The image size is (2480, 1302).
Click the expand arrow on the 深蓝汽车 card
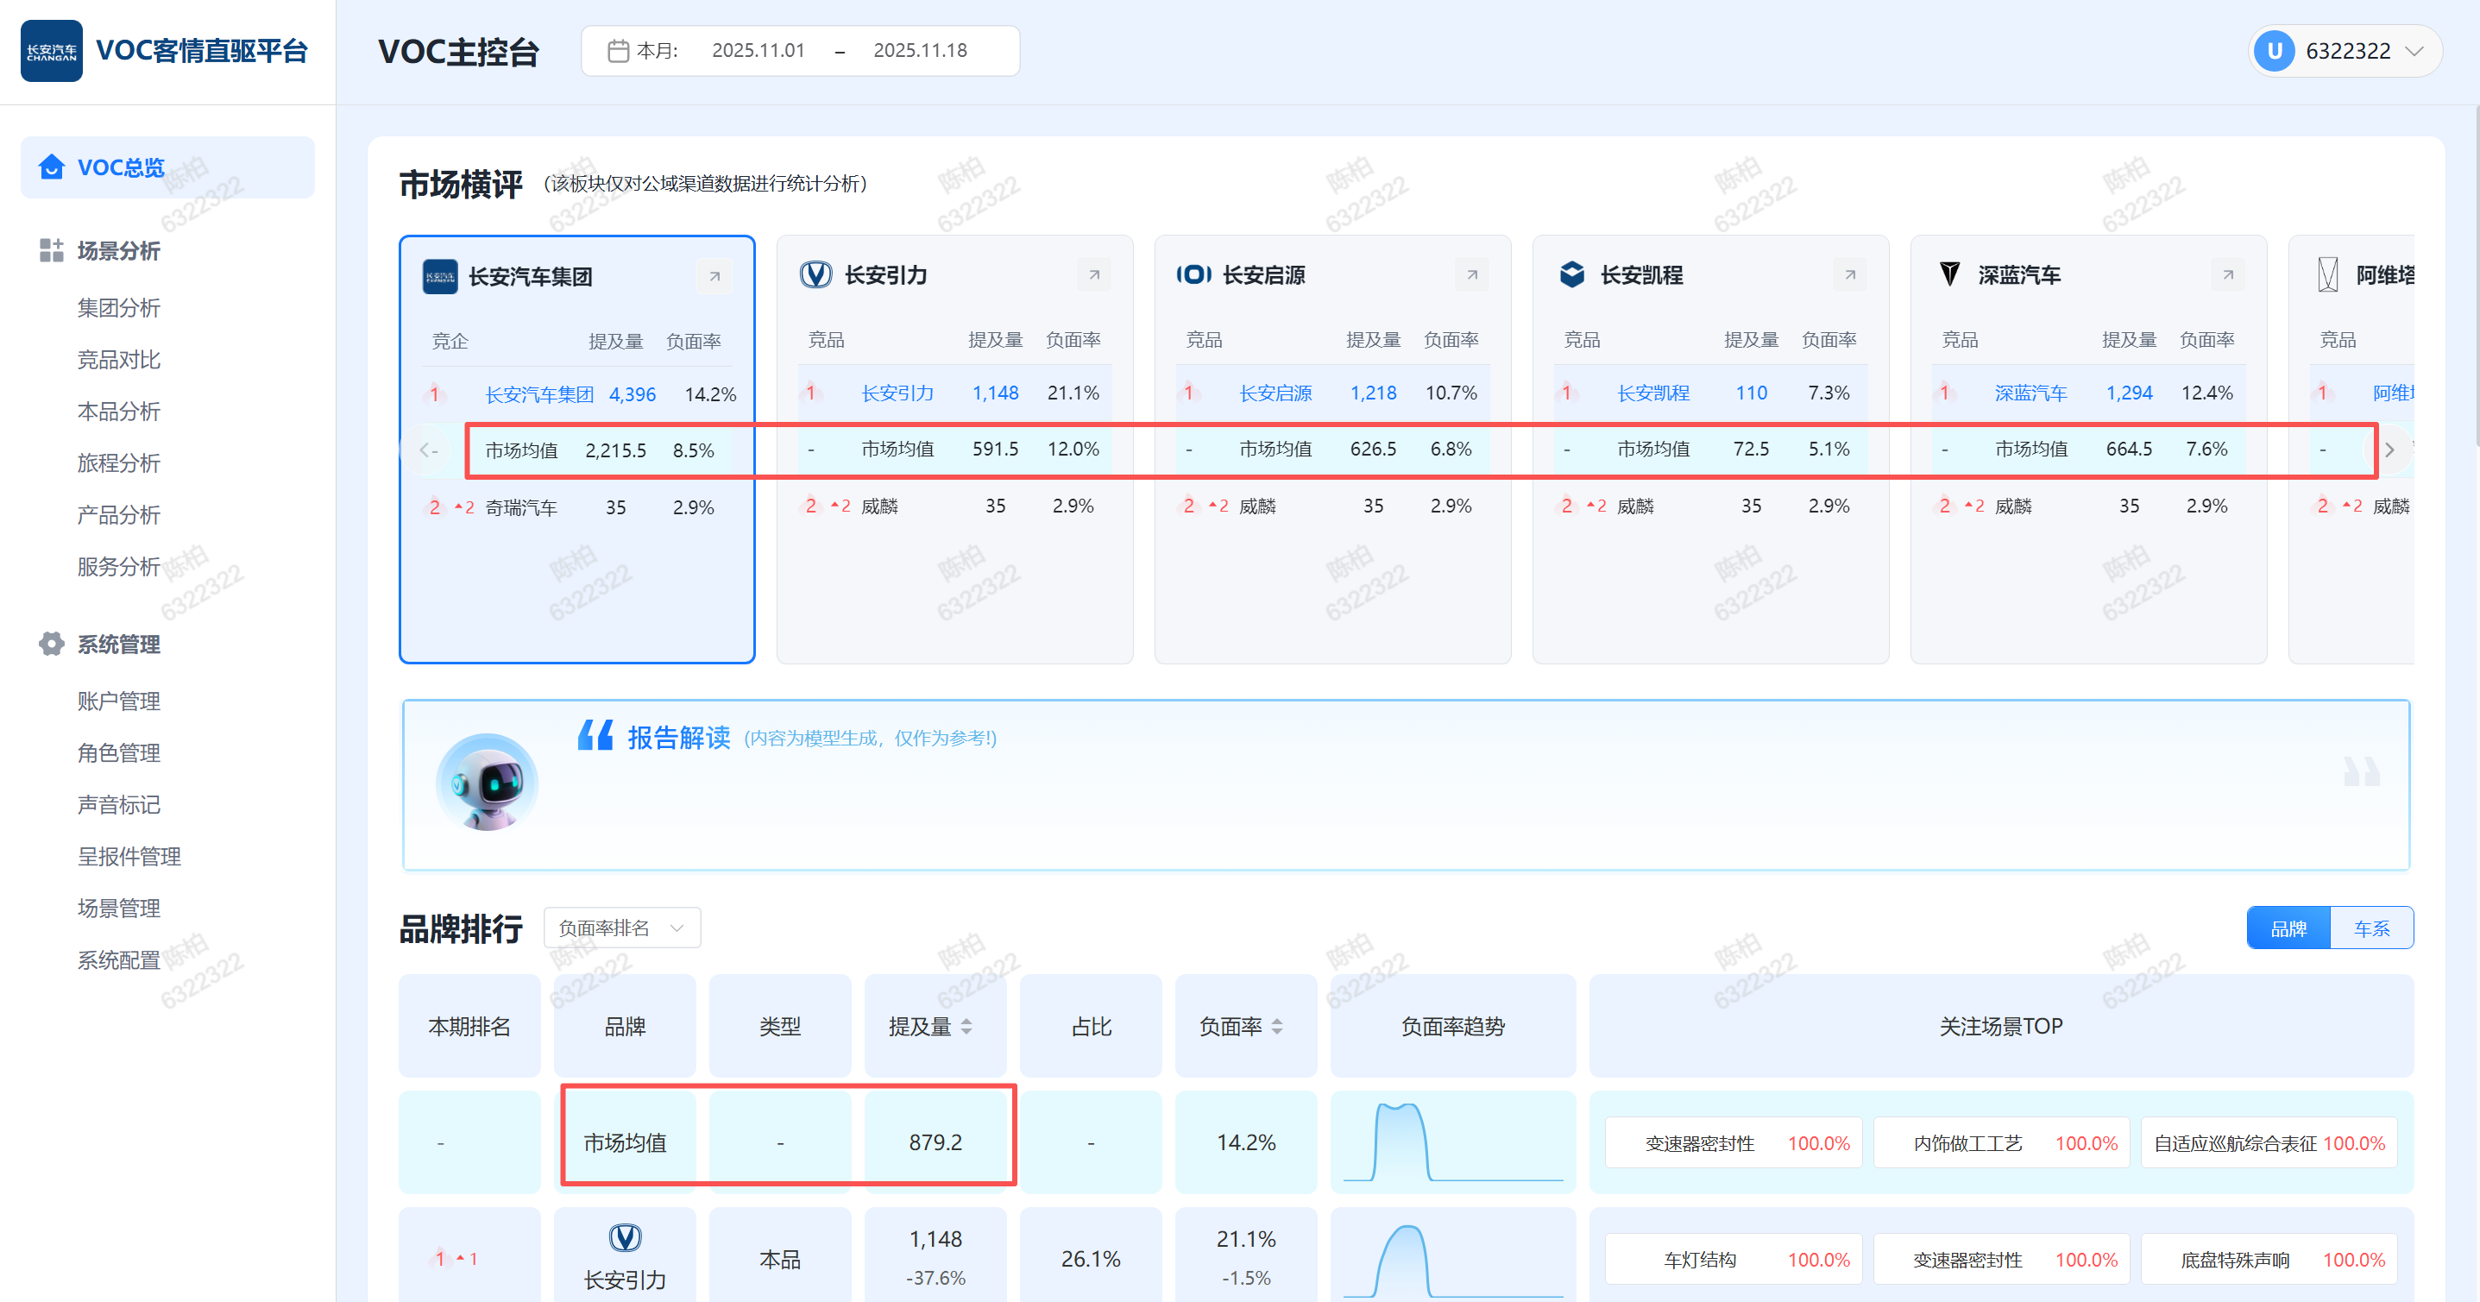[x=2228, y=275]
